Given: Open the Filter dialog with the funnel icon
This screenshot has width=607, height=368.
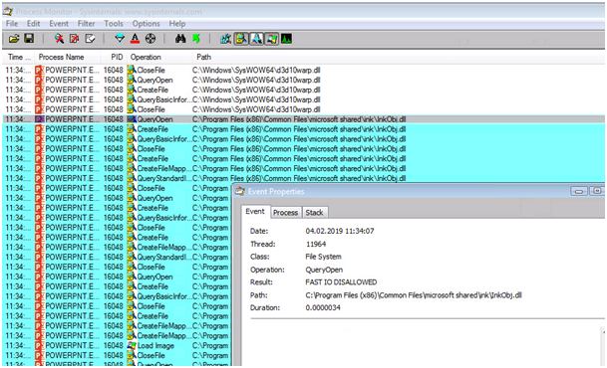Looking at the screenshot, I should (120, 38).
